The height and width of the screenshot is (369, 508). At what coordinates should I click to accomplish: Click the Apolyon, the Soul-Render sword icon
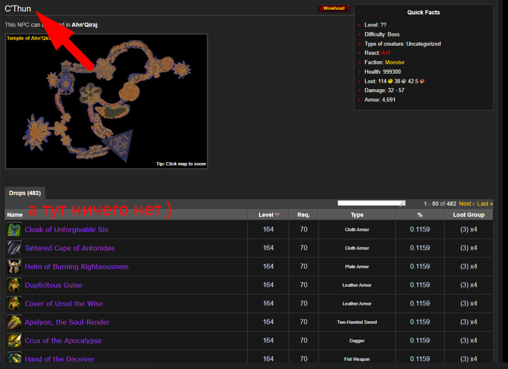tap(14, 322)
